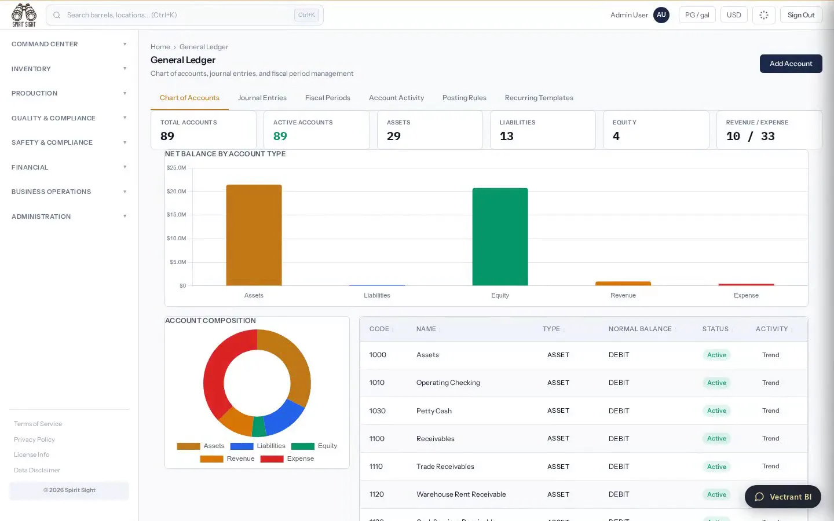Go to Home breadcrumb link
Image resolution: width=834 pixels, height=521 pixels.
160,47
